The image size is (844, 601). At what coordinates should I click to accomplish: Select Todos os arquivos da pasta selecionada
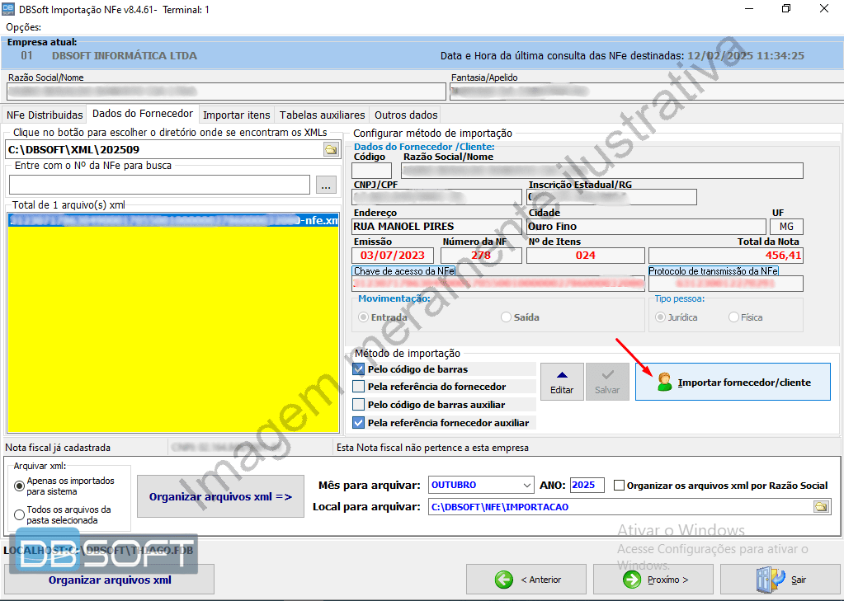(20, 515)
